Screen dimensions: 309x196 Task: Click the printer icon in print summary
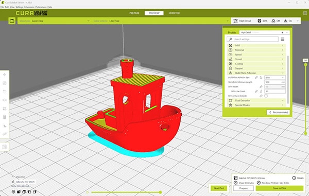tap(235, 178)
